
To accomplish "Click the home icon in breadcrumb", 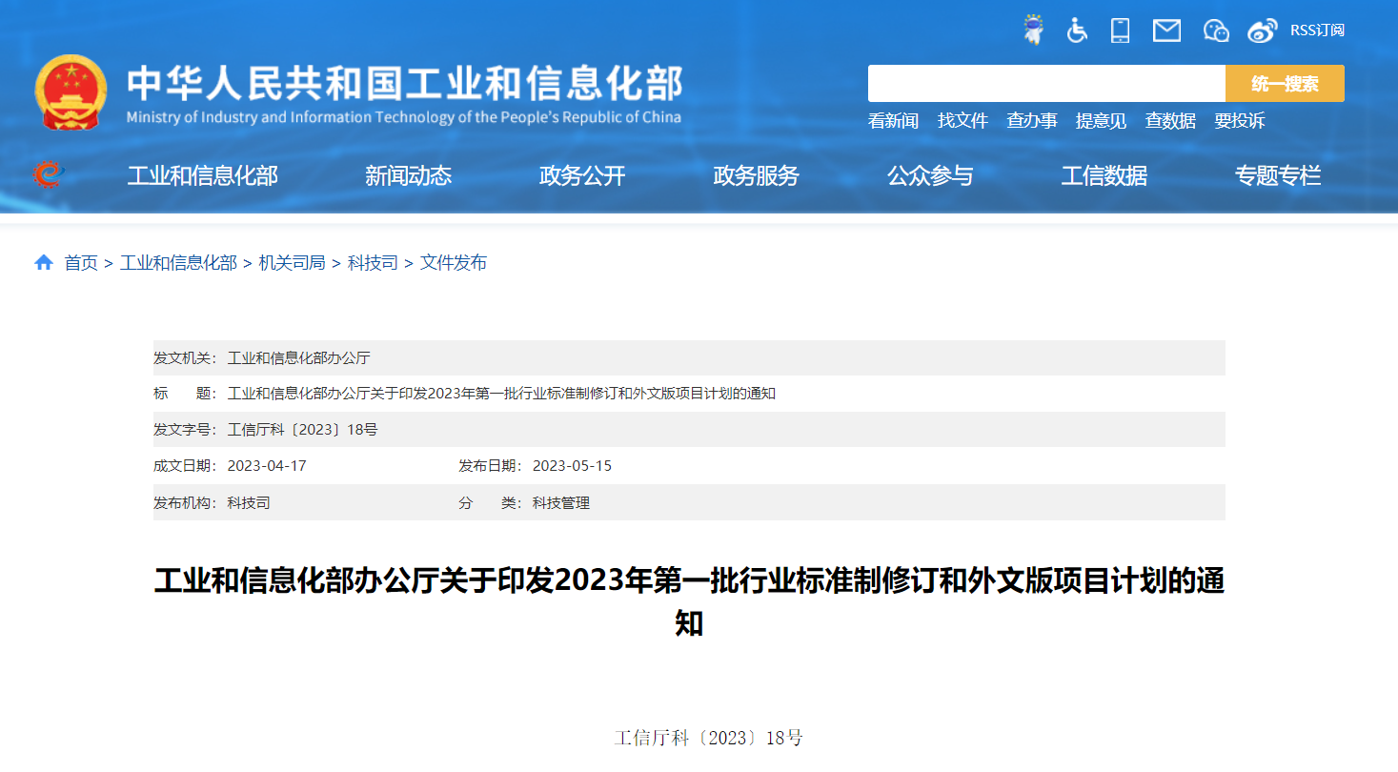I will 44,263.
